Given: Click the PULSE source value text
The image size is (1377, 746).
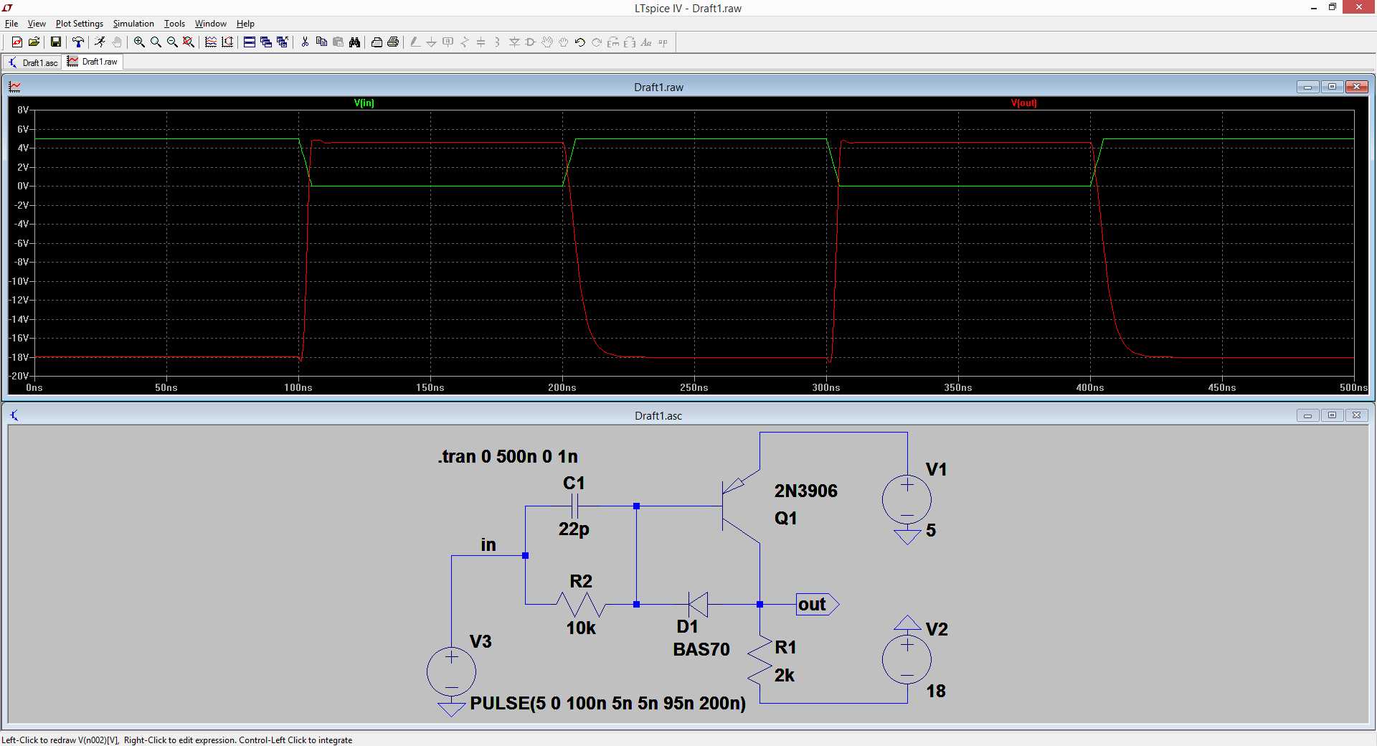Looking at the screenshot, I should tap(608, 704).
